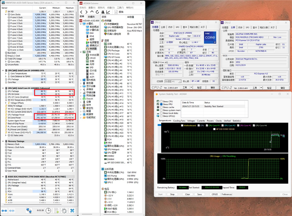
Task: Open the AIDA64 graph chart icon
Action: [108, 12]
